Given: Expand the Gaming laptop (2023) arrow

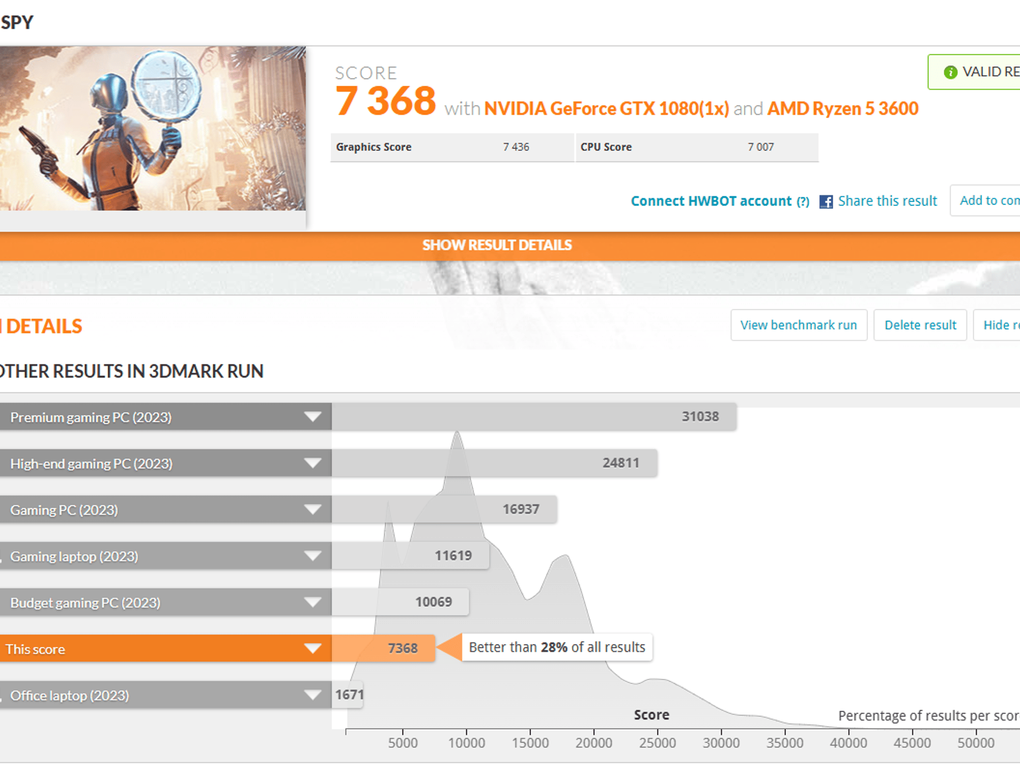Looking at the screenshot, I should click(x=313, y=556).
